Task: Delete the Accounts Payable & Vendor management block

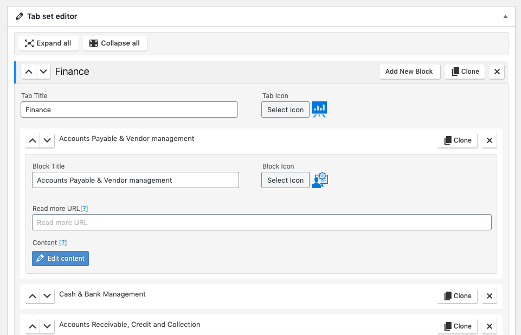Action: tap(489, 140)
